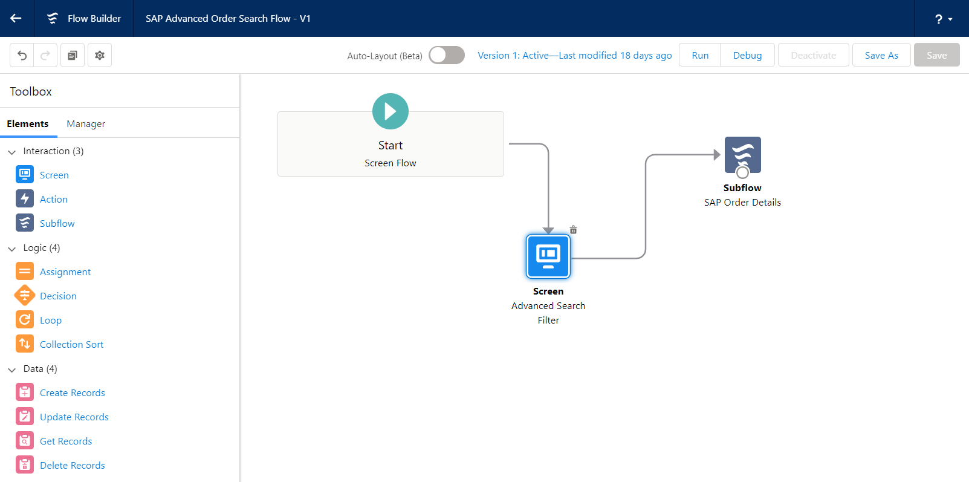Collapse the Data (4) section
Image resolution: width=969 pixels, height=482 pixels.
point(12,369)
